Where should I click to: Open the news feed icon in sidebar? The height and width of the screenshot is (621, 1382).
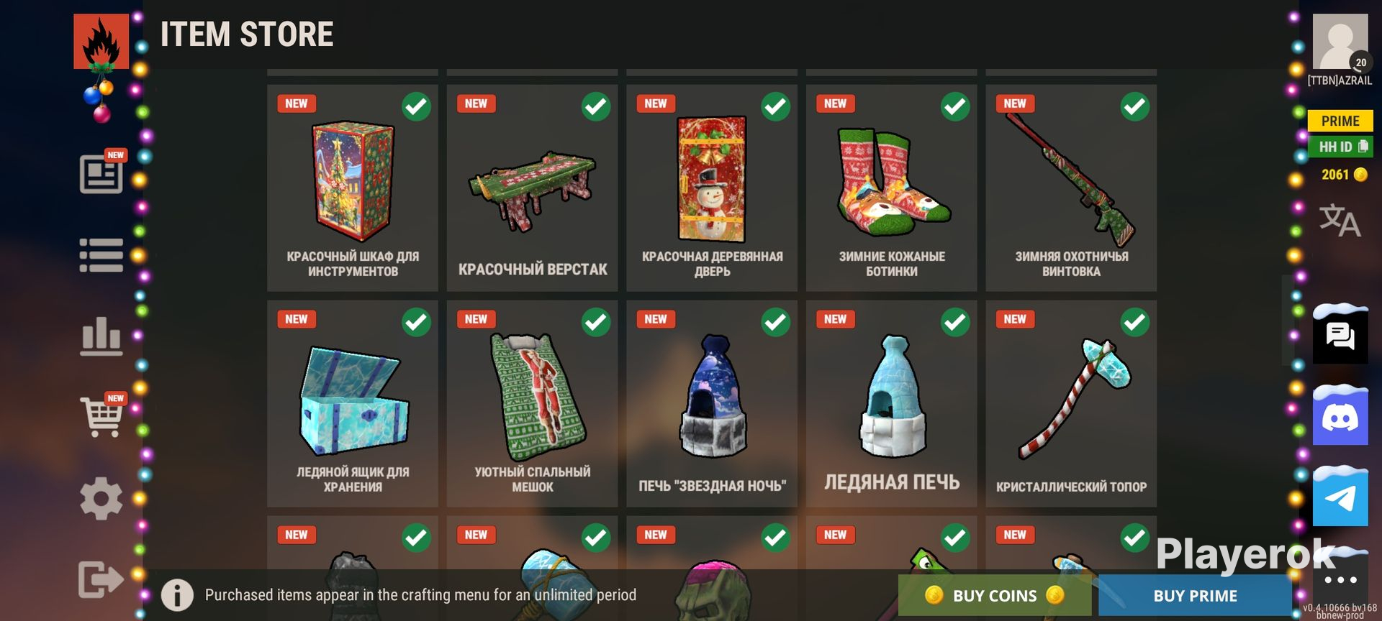[x=101, y=174]
